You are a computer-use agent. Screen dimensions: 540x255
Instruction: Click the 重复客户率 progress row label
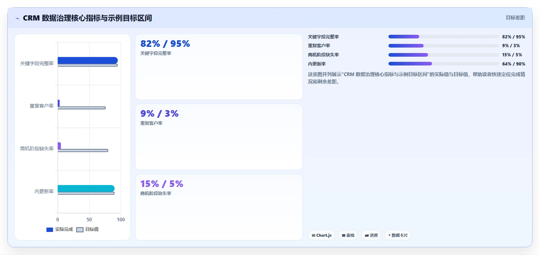coord(319,46)
